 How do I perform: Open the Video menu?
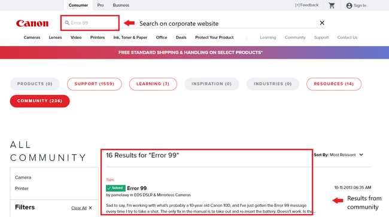point(76,38)
